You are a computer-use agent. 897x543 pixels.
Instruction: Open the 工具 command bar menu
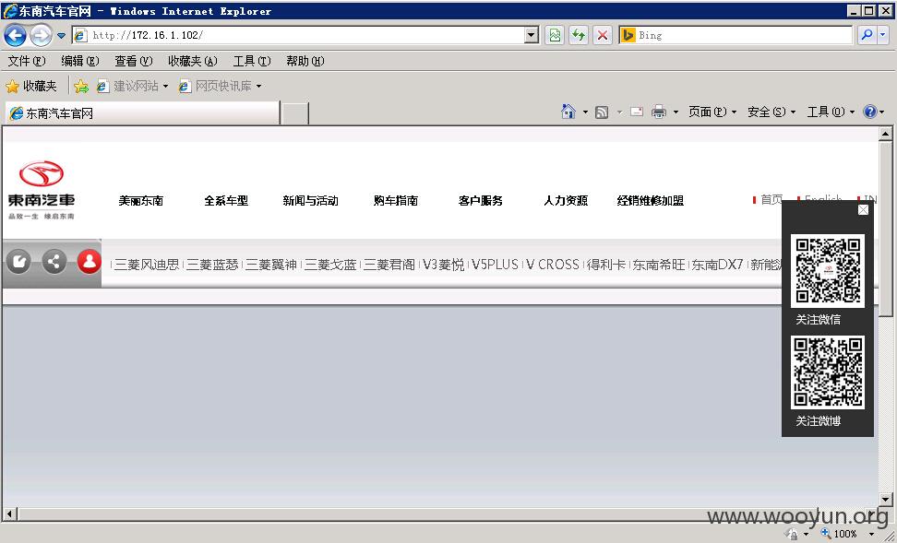(831, 112)
